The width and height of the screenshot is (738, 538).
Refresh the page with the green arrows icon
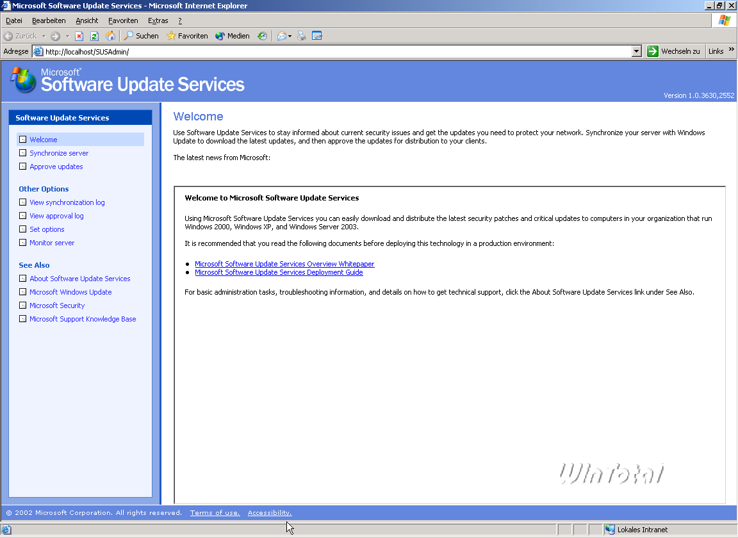coord(94,36)
